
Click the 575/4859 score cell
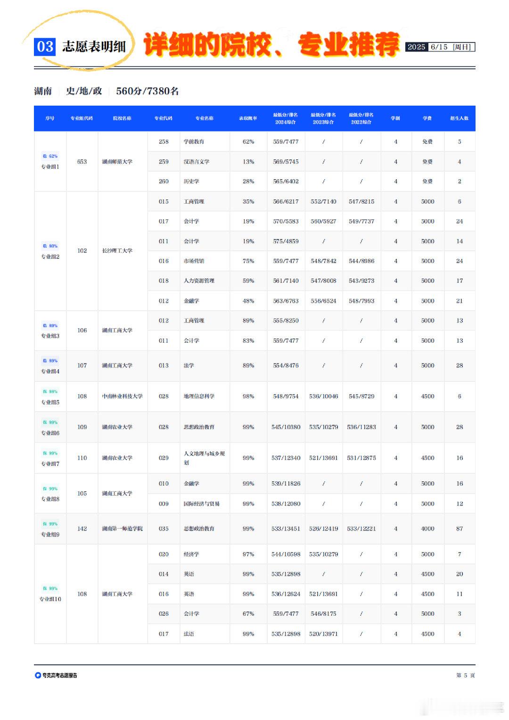point(286,241)
